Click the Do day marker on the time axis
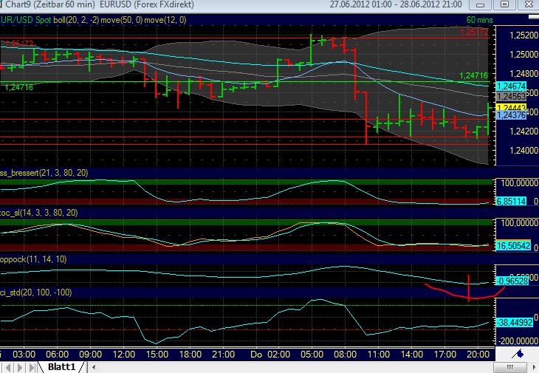 coord(256,355)
